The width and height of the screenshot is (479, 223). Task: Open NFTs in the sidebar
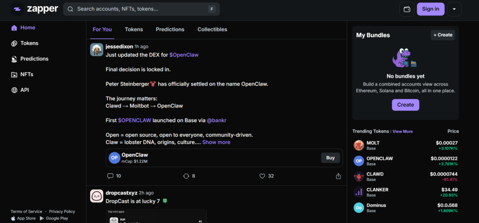coord(27,74)
